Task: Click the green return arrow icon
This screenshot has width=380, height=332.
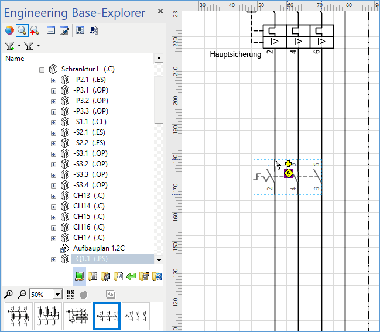Action: (x=131, y=276)
